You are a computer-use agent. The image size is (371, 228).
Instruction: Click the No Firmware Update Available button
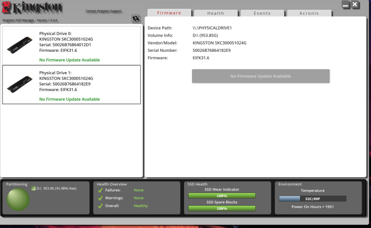coord(261,76)
